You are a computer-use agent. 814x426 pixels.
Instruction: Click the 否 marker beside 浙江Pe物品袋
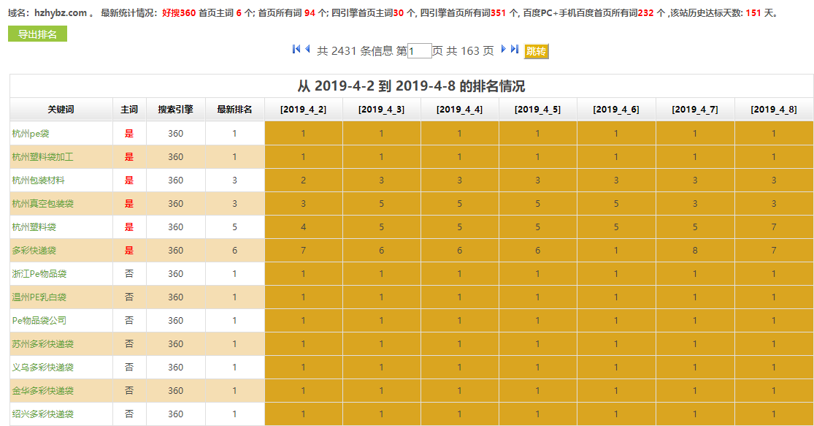(x=130, y=273)
